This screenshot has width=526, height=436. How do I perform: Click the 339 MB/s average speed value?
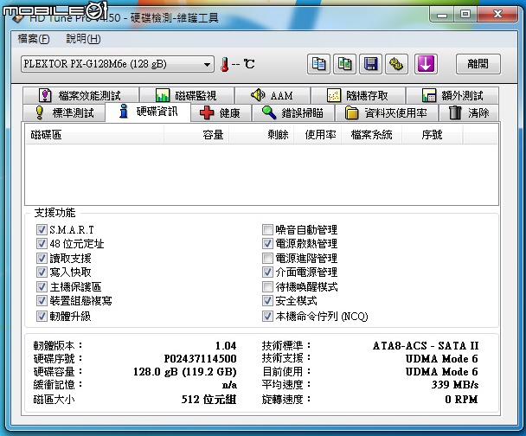tap(455, 384)
